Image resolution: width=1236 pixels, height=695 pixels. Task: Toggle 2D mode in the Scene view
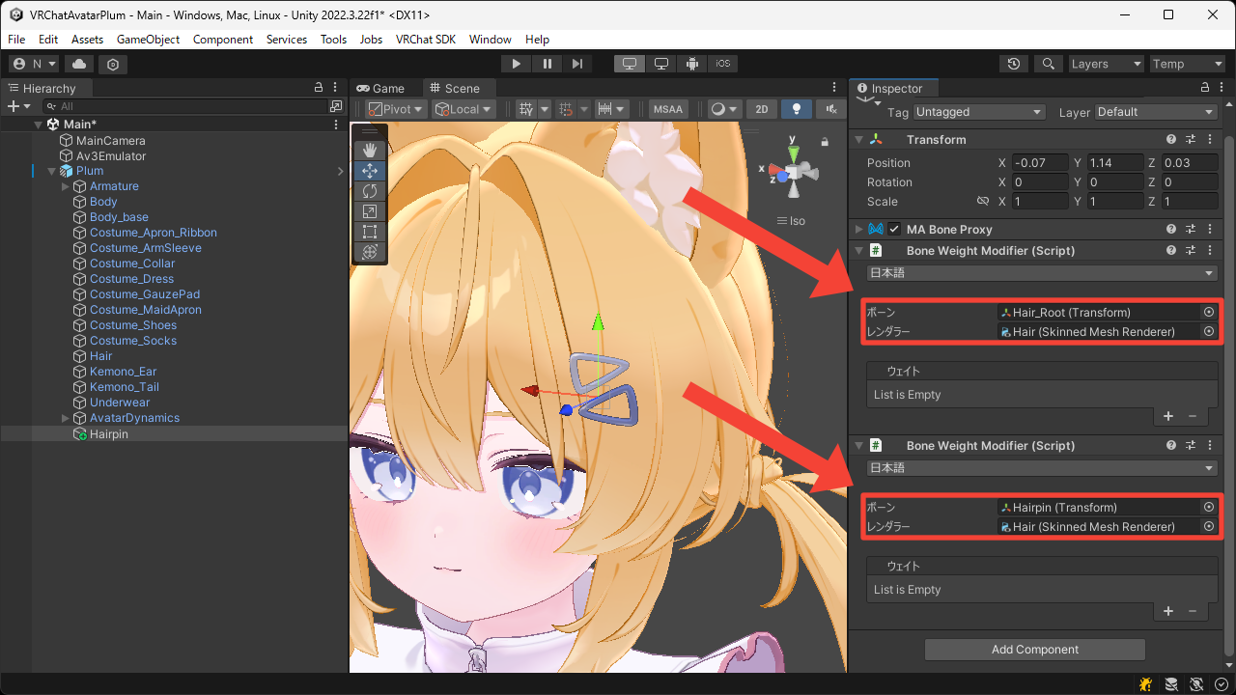761,109
